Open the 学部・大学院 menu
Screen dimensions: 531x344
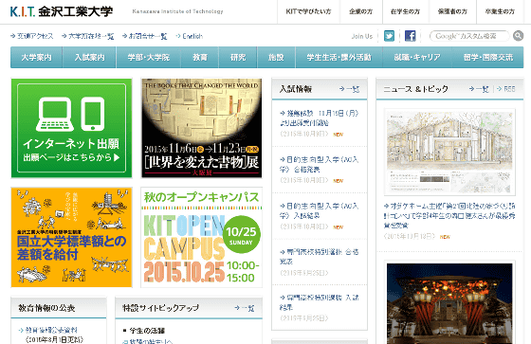[x=149, y=57]
